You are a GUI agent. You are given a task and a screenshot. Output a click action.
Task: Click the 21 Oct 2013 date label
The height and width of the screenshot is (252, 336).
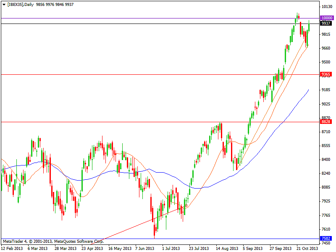point(307,248)
